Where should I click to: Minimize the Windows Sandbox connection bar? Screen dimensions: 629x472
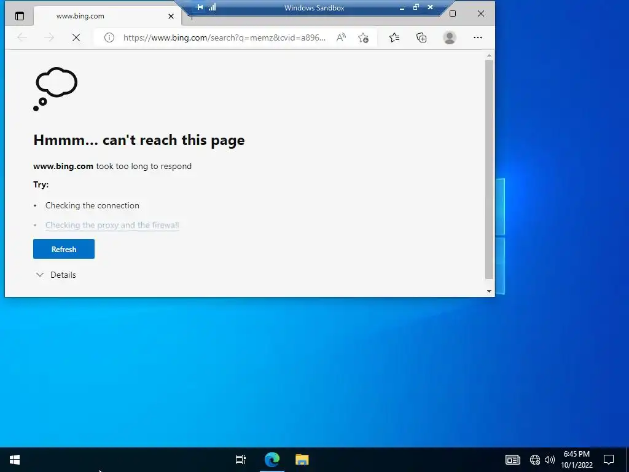pos(402,7)
